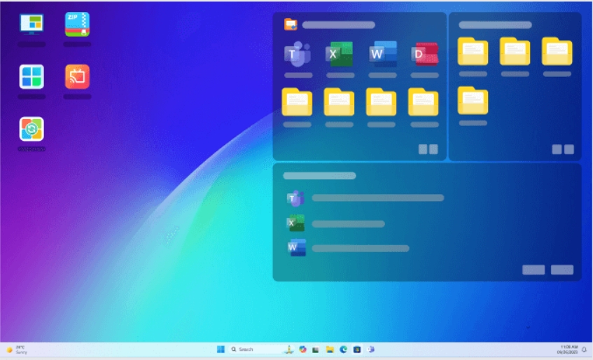The height and width of the screenshot is (360, 593).
Task: Click the orange folder icon in panel header
Action: [291, 25]
